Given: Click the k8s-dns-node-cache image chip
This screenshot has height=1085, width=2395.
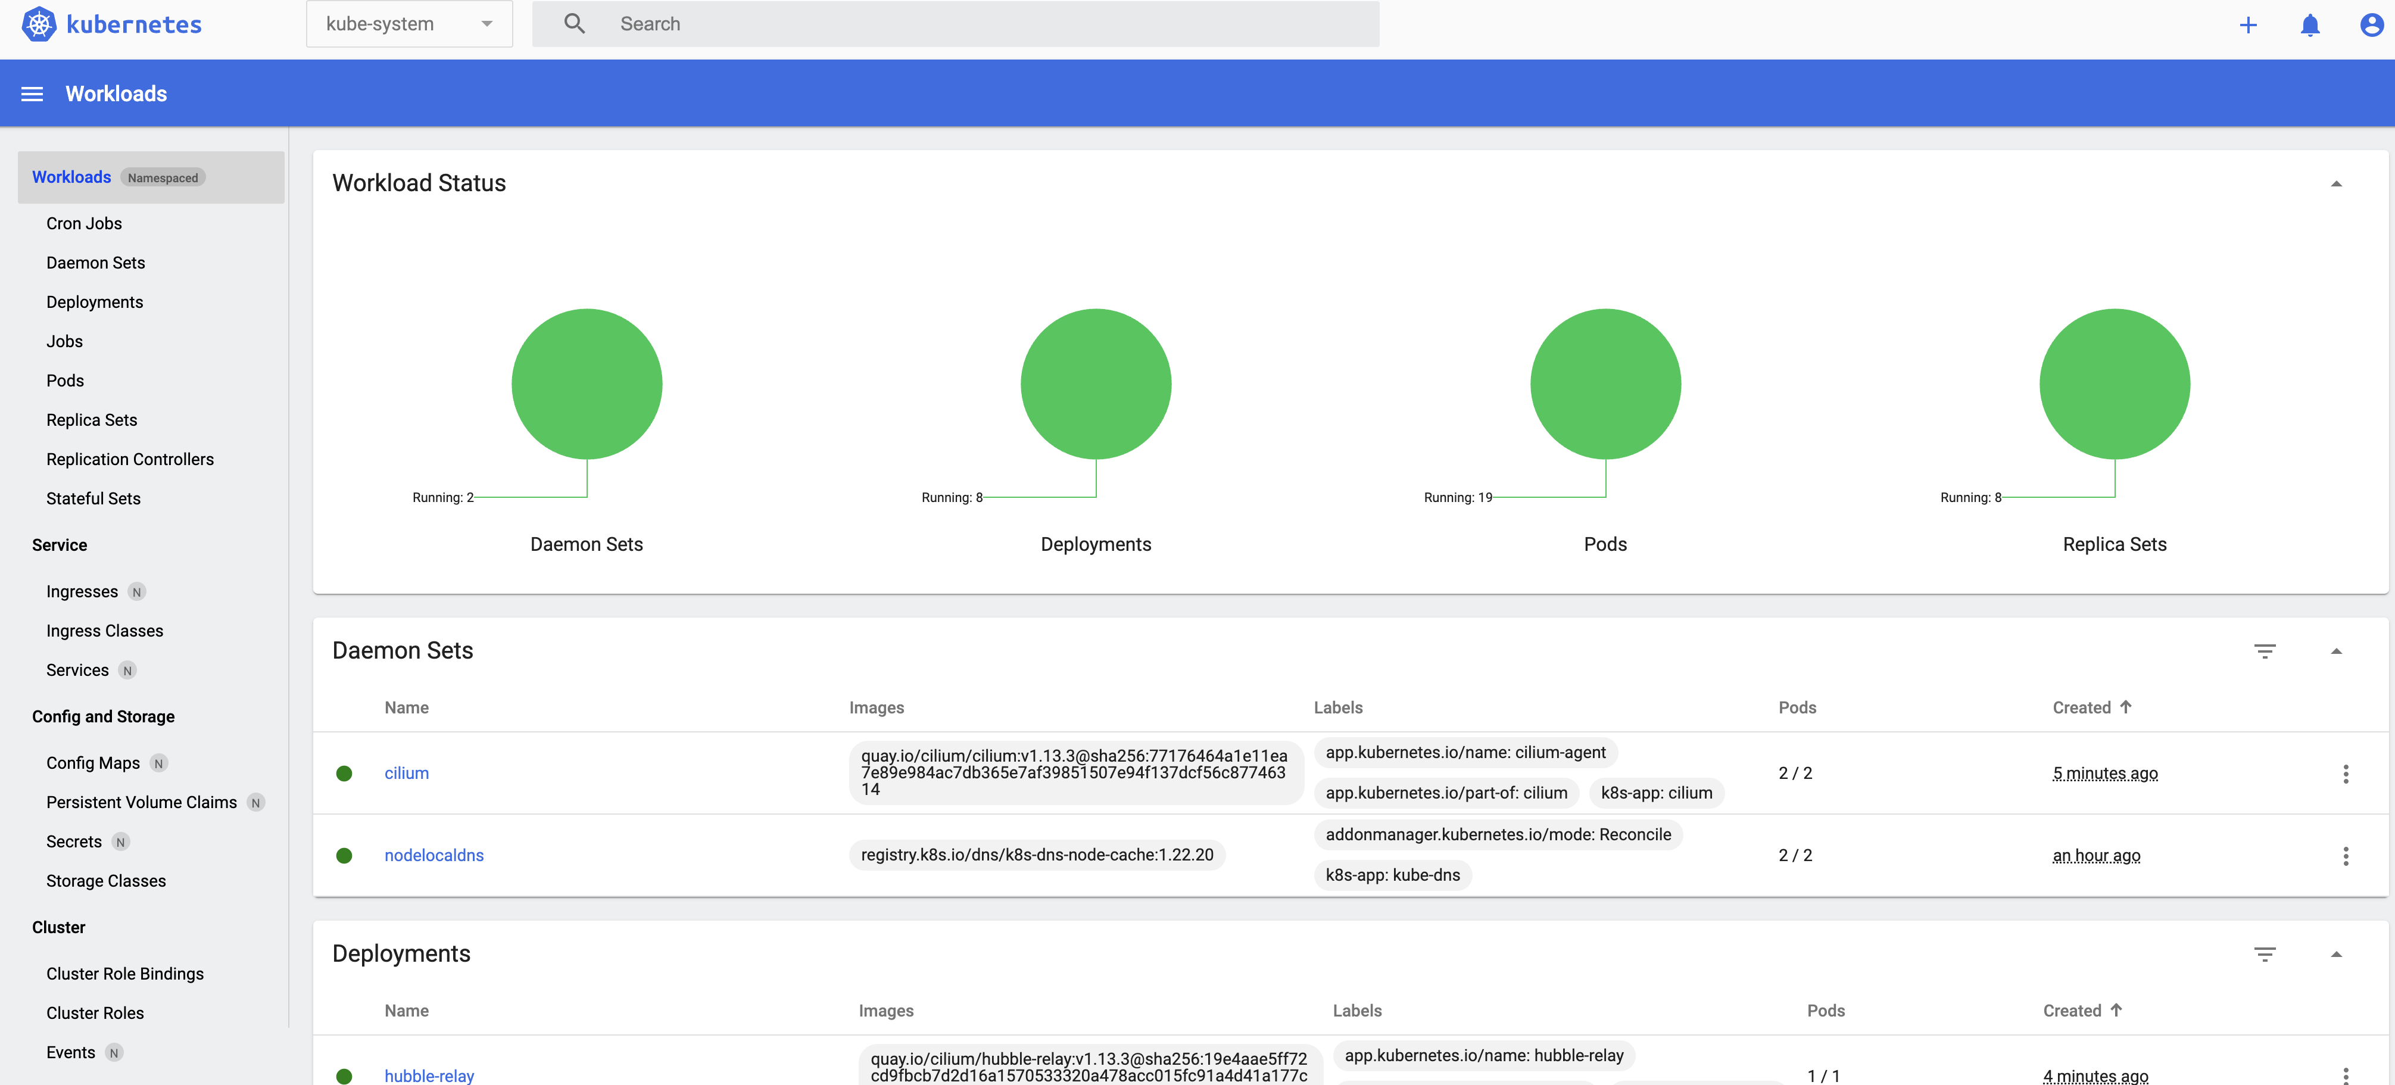Looking at the screenshot, I should pos(1037,855).
